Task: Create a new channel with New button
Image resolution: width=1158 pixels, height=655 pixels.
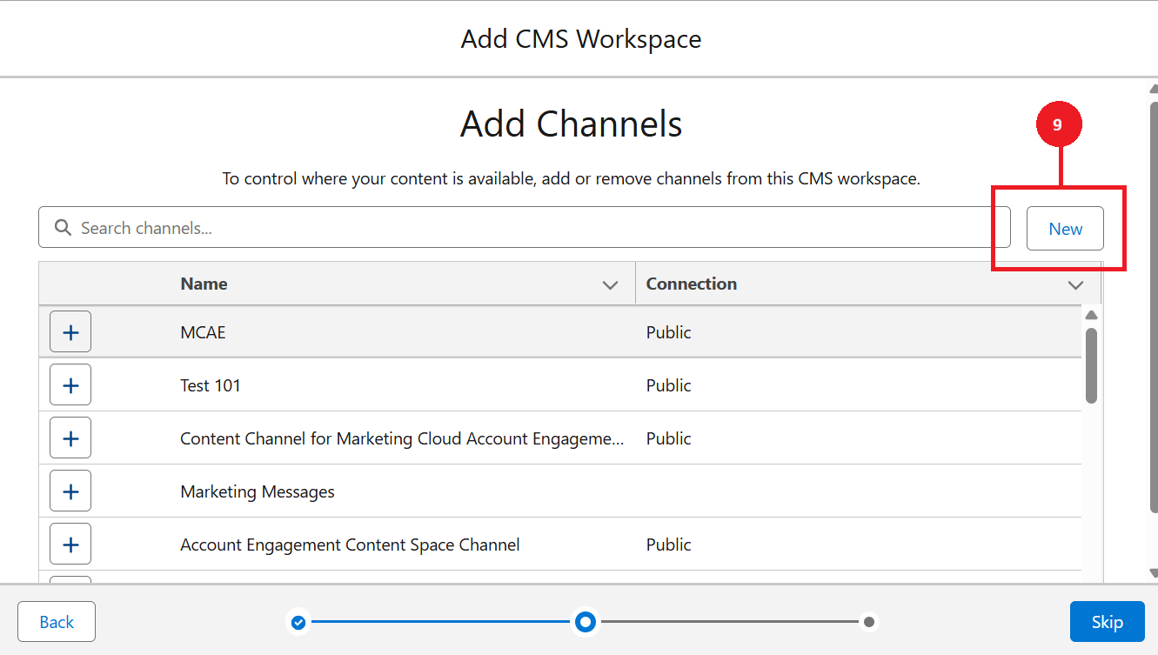Action: point(1065,229)
